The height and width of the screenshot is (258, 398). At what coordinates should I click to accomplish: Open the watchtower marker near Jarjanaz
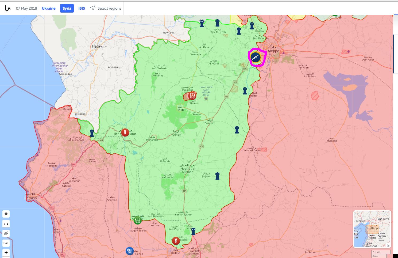(x=217, y=176)
